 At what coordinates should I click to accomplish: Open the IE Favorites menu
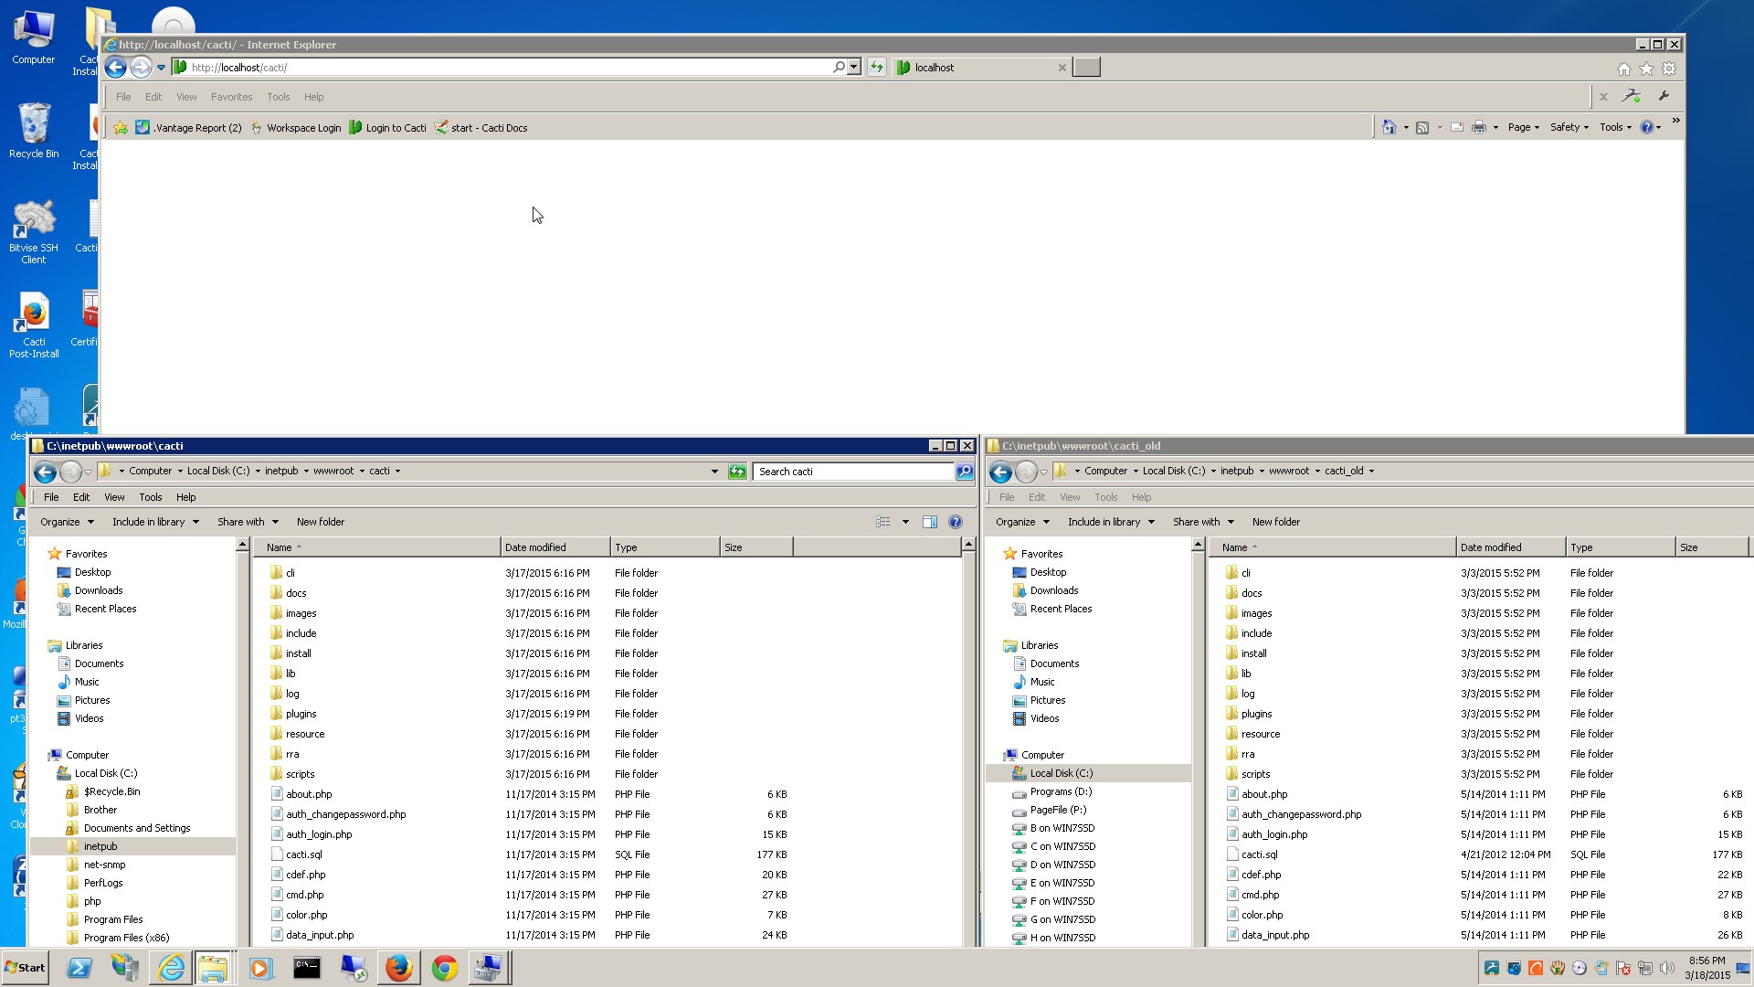[x=231, y=97]
